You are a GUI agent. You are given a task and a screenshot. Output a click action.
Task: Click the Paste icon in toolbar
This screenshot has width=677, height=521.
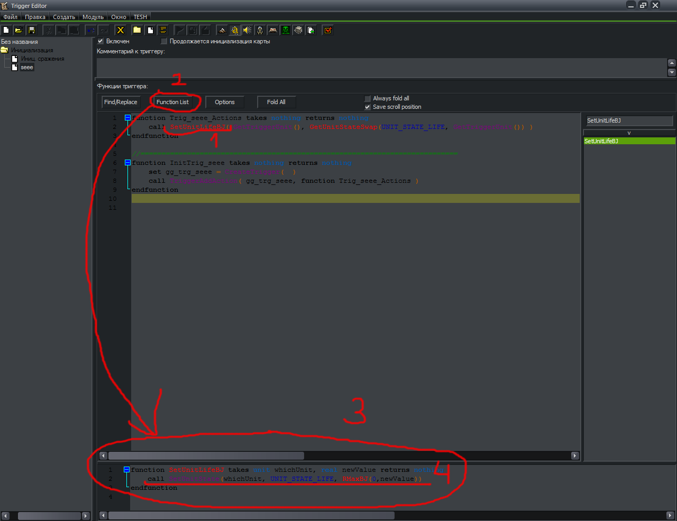pos(74,30)
